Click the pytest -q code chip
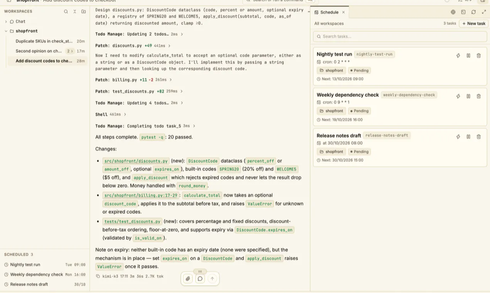This screenshot has height=293, width=490. pyautogui.click(x=152, y=137)
